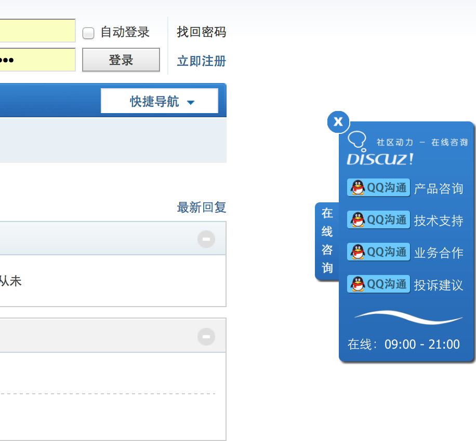Click the speech bubble icon above Discuz logo
Image resolution: width=476 pixels, height=441 pixels.
coord(358,139)
